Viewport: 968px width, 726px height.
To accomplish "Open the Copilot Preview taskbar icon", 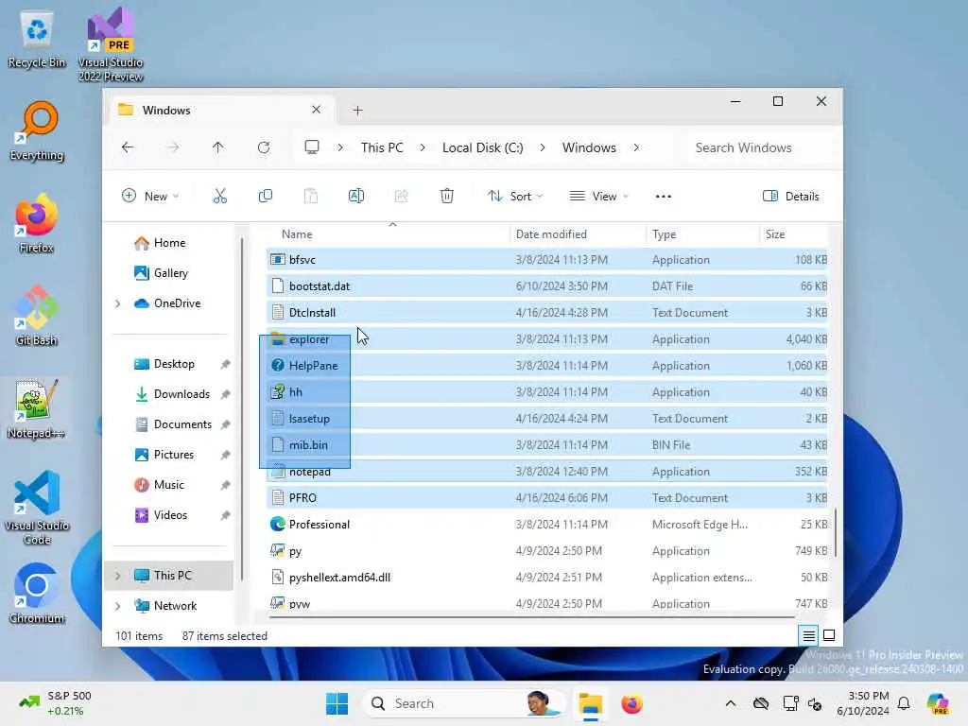I will (938, 703).
